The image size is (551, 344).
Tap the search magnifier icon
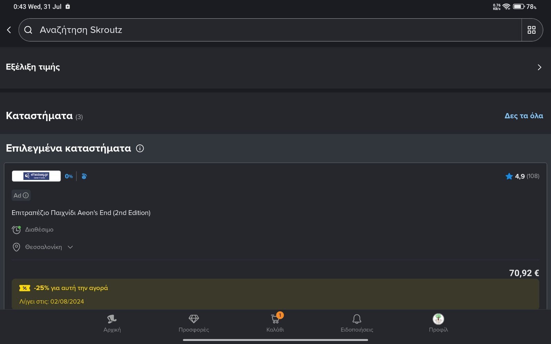[x=28, y=30]
